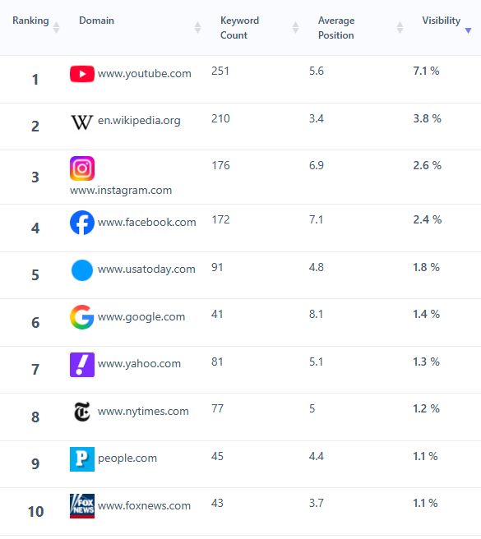Select the Keyword Count column header

pos(239,28)
